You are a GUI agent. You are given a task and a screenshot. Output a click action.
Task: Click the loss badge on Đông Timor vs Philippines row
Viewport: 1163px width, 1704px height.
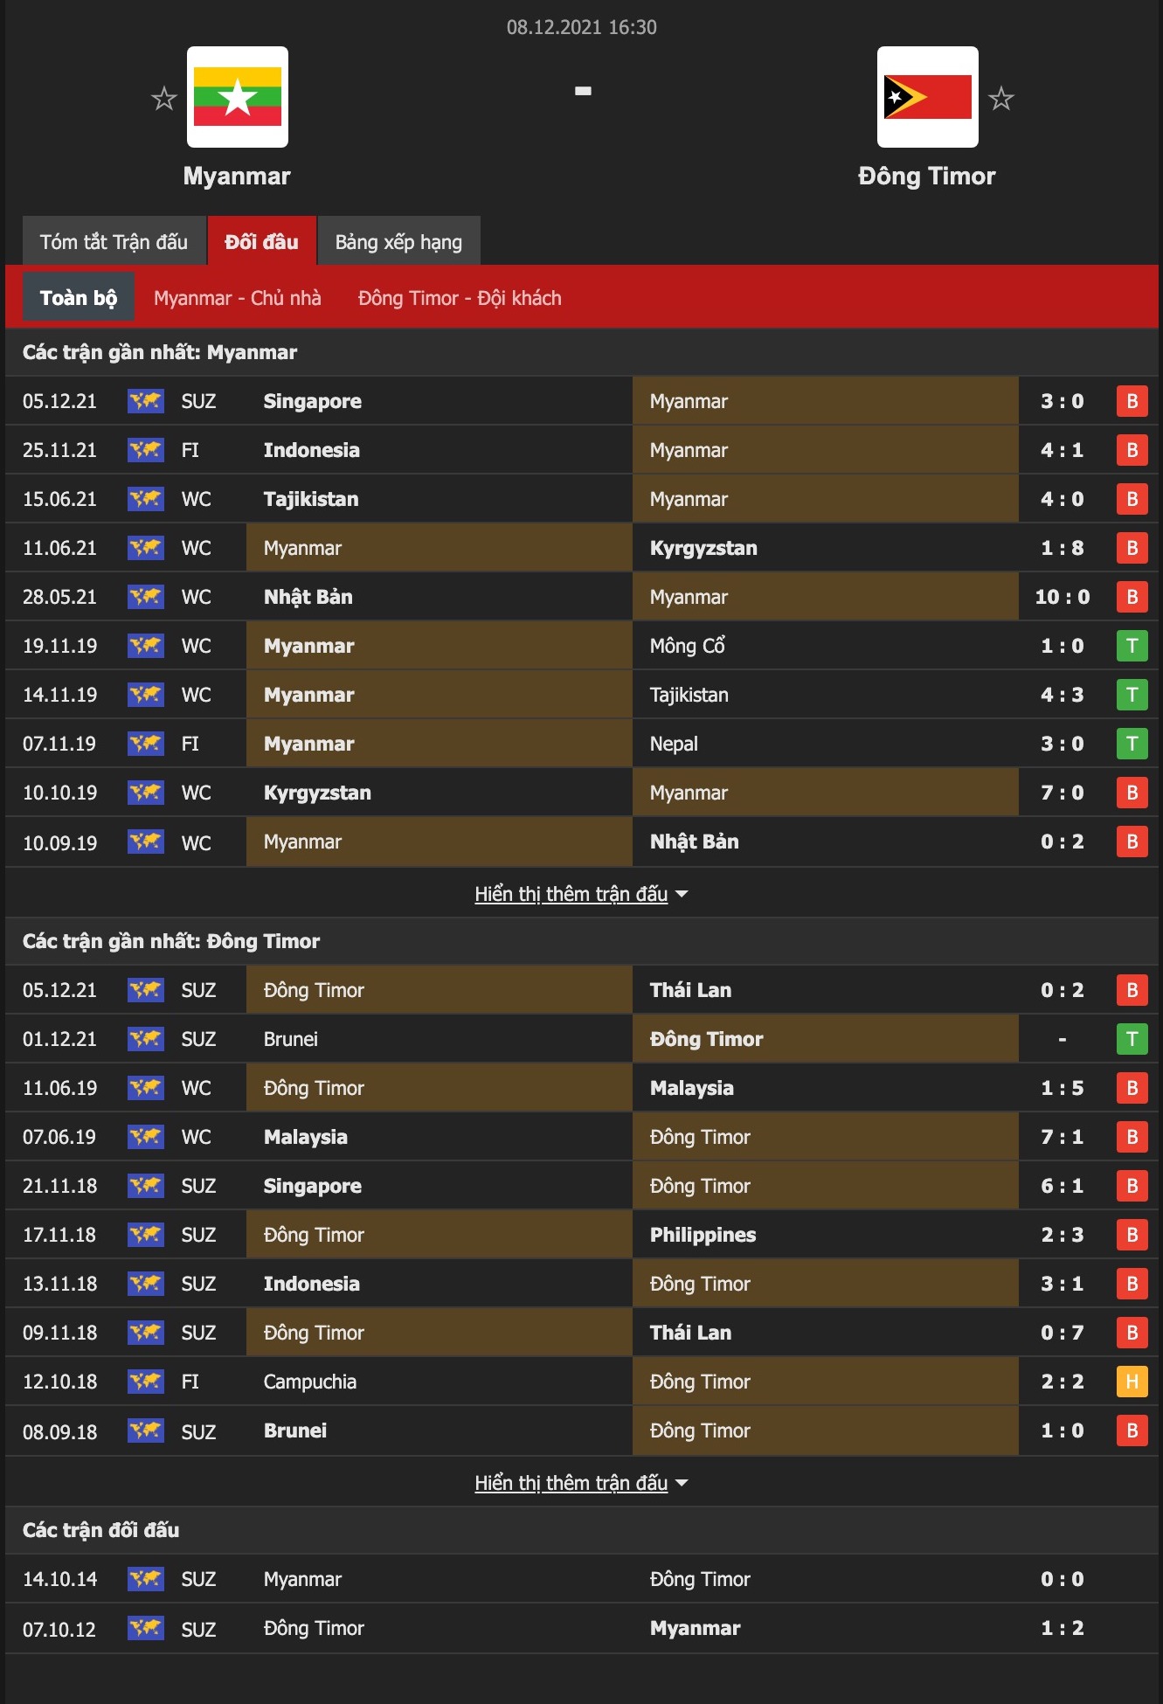point(1132,1235)
